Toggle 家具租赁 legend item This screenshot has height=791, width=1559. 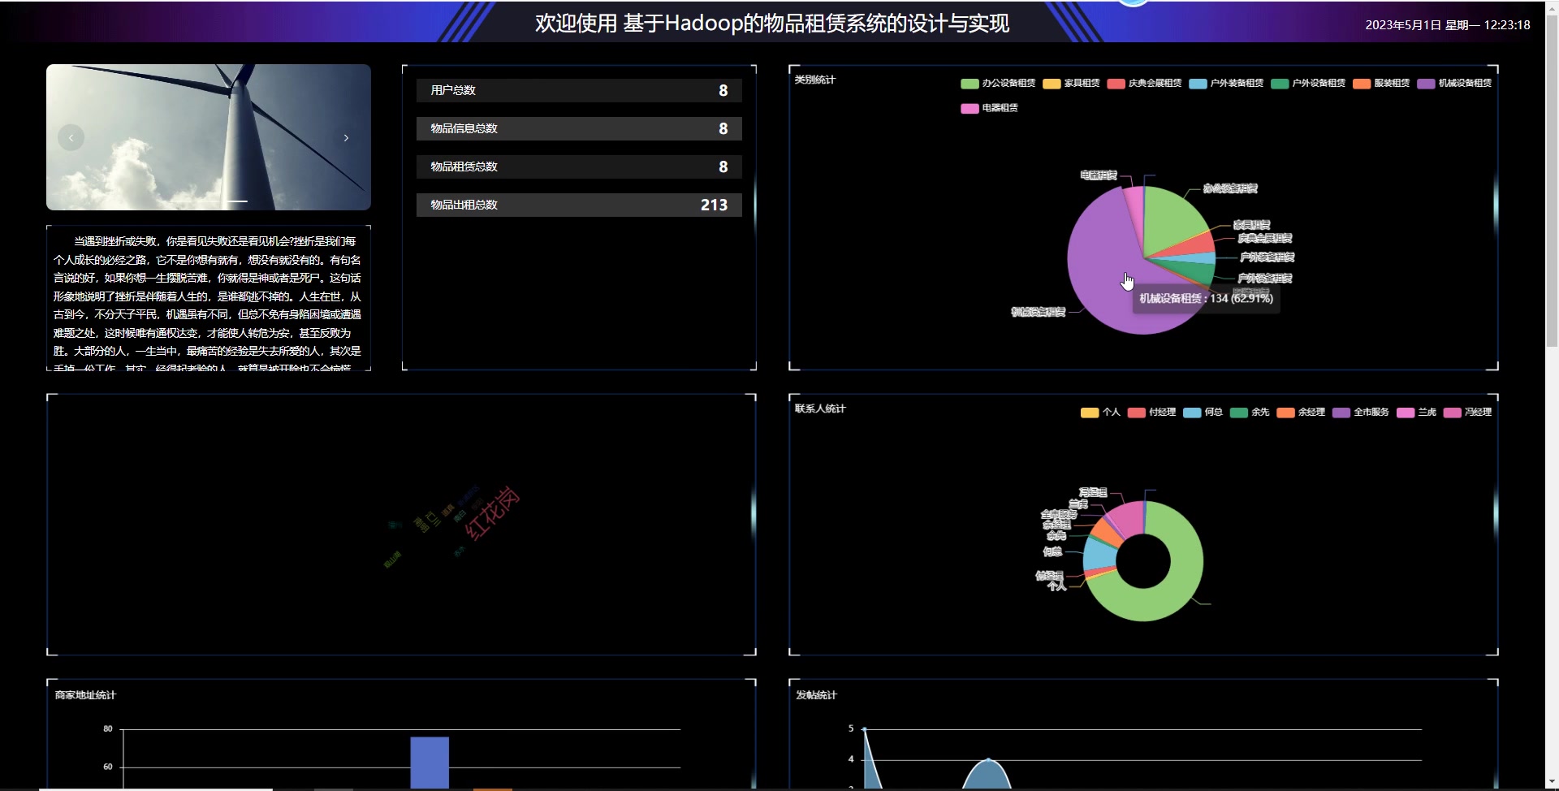(x=1071, y=84)
